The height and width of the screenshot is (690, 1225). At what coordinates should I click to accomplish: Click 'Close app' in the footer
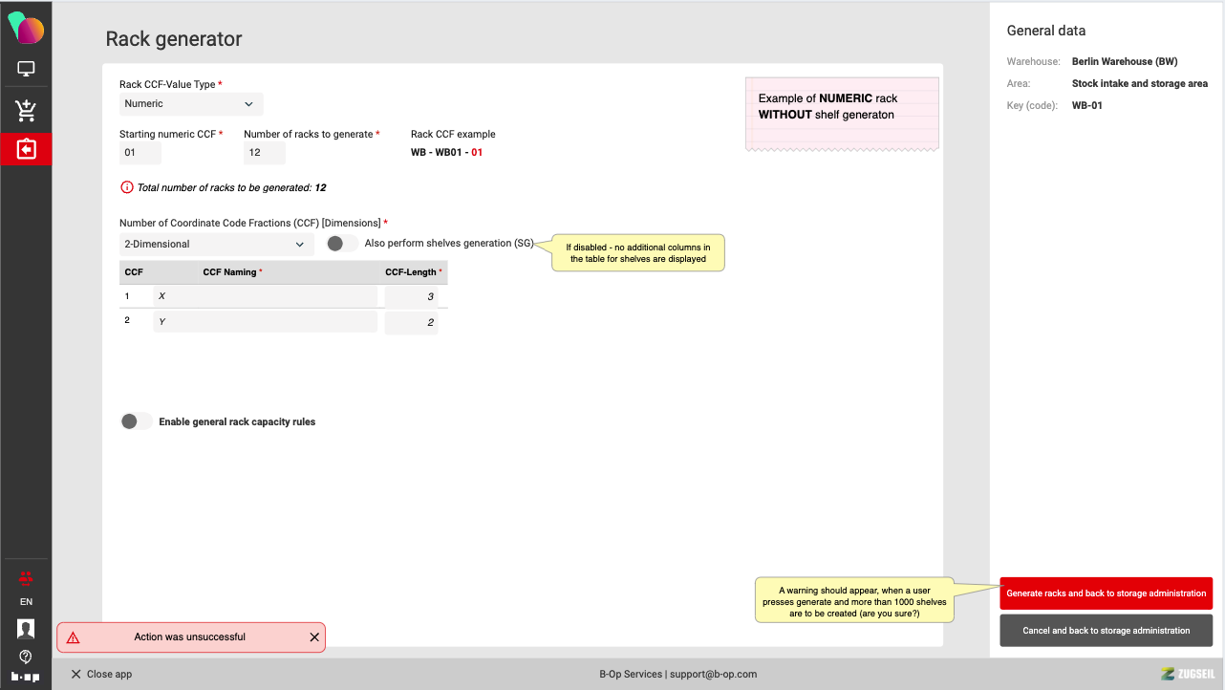click(x=101, y=674)
